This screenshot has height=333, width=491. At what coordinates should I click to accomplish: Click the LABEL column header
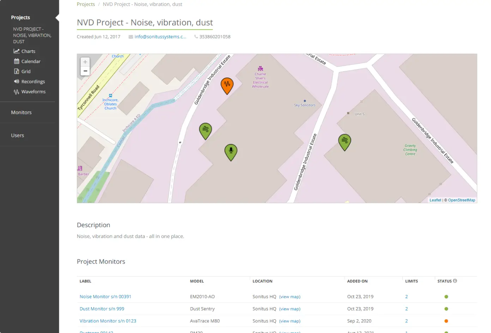(x=85, y=281)
